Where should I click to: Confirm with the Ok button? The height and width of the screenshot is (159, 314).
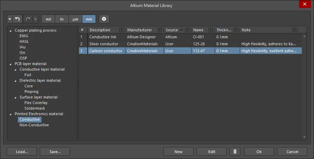point(259,152)
